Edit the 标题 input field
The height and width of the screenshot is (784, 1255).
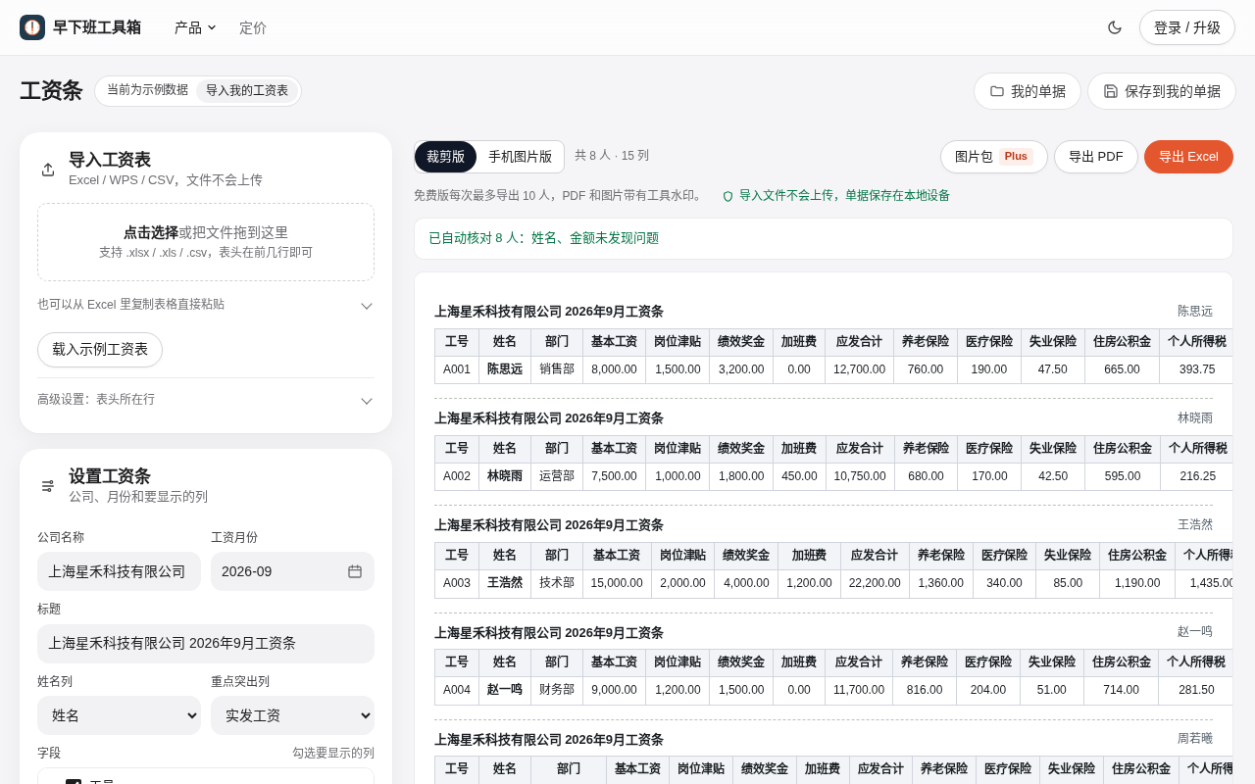coord(206,644)
